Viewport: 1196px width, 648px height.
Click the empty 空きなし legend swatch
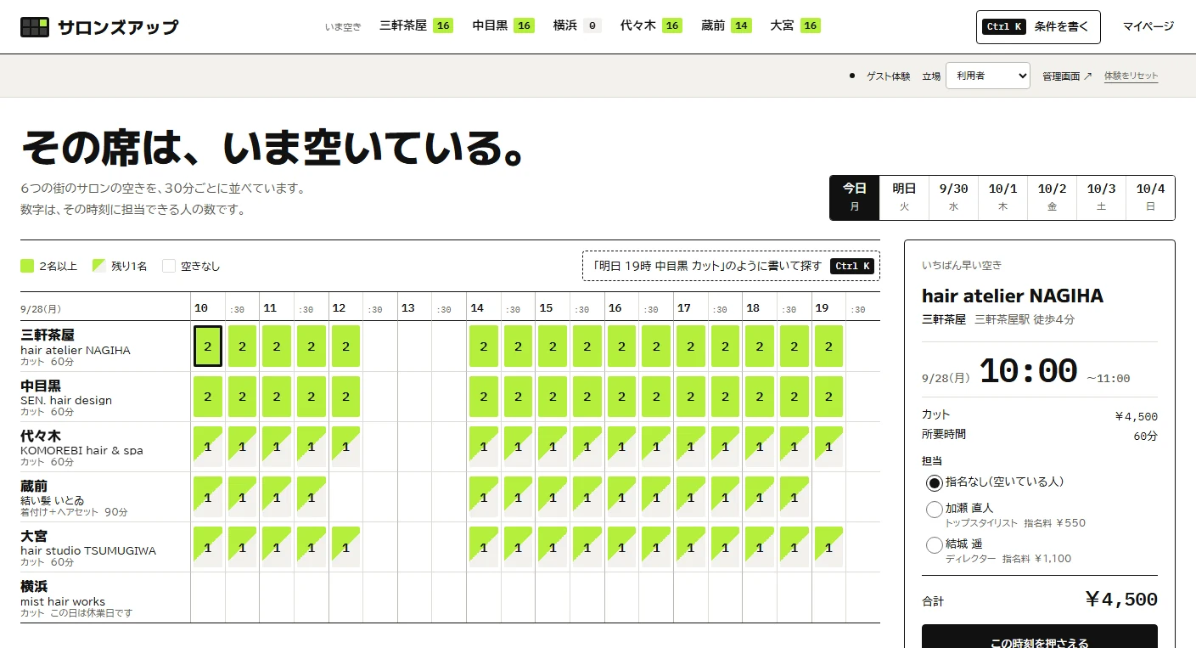coord(169,266)
